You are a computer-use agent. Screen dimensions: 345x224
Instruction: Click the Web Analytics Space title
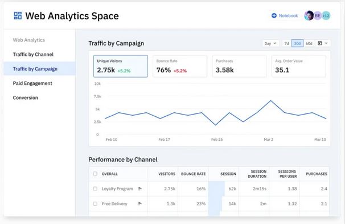pos(72,16)
